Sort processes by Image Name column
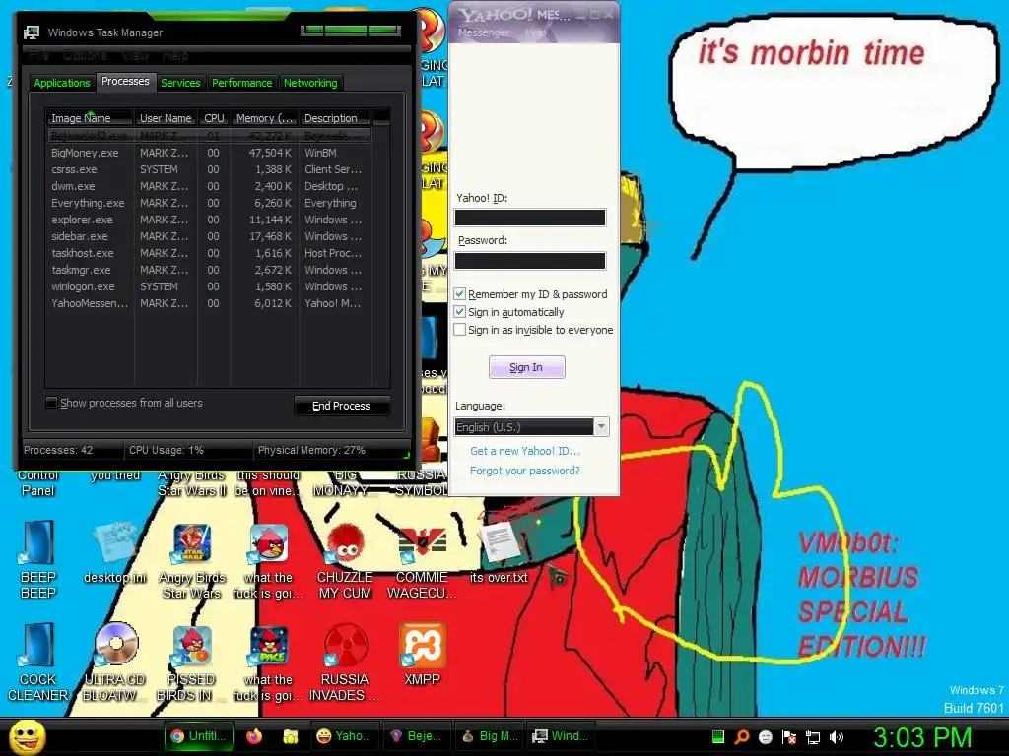Viewport: 1009px width, 756px height. pyautogui.click(x=90, y=118)
